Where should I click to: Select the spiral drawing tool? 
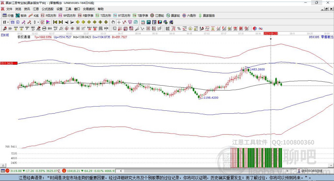pyautogui.click(x=33, y=29)
